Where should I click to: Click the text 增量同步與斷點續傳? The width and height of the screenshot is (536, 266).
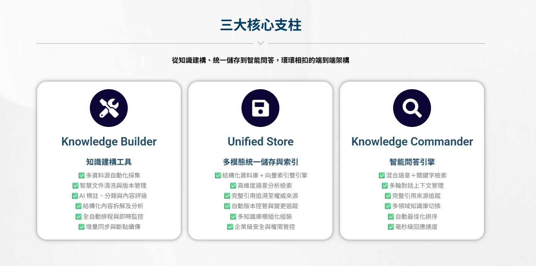pyautogui.click(x=113, y=227)
